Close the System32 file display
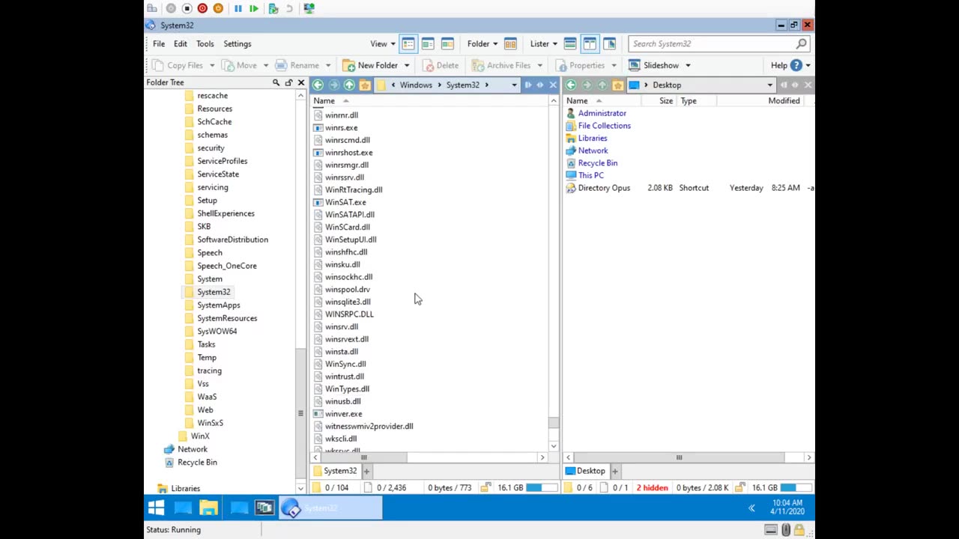The width and height of the screenshot is (959, 539). (x=553, y=85)
